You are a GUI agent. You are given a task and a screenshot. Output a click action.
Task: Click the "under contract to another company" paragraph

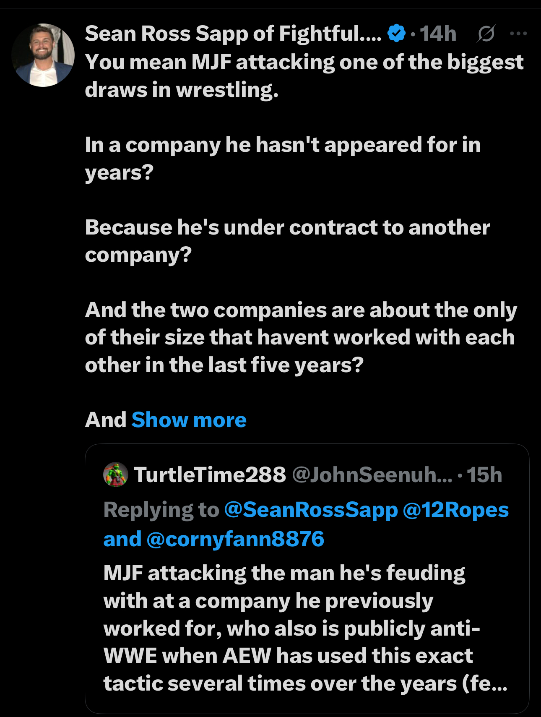pyautogui.click(x=287, y=241)
